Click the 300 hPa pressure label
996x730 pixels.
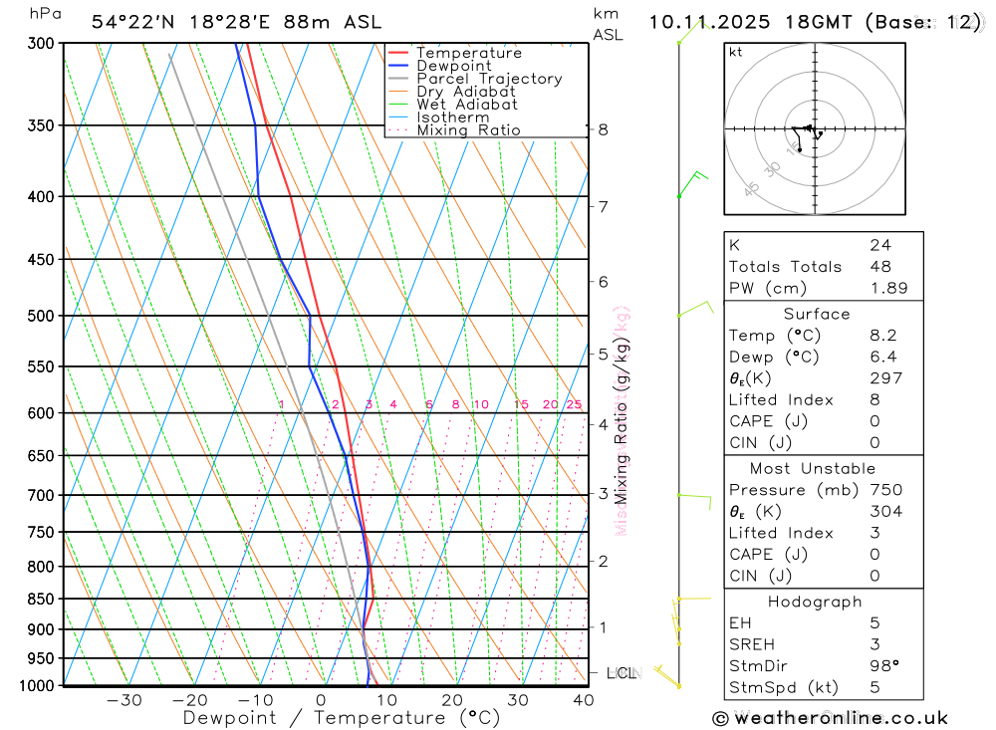(41, 43)
